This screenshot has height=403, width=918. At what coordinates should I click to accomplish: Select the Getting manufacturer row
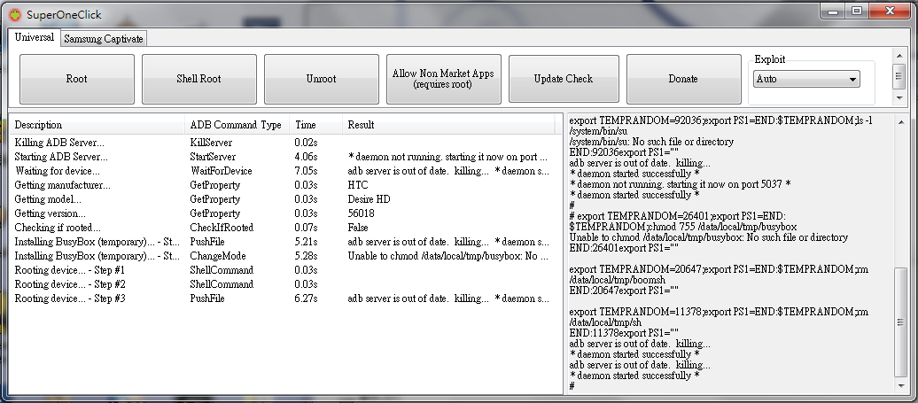click(282, 185)
